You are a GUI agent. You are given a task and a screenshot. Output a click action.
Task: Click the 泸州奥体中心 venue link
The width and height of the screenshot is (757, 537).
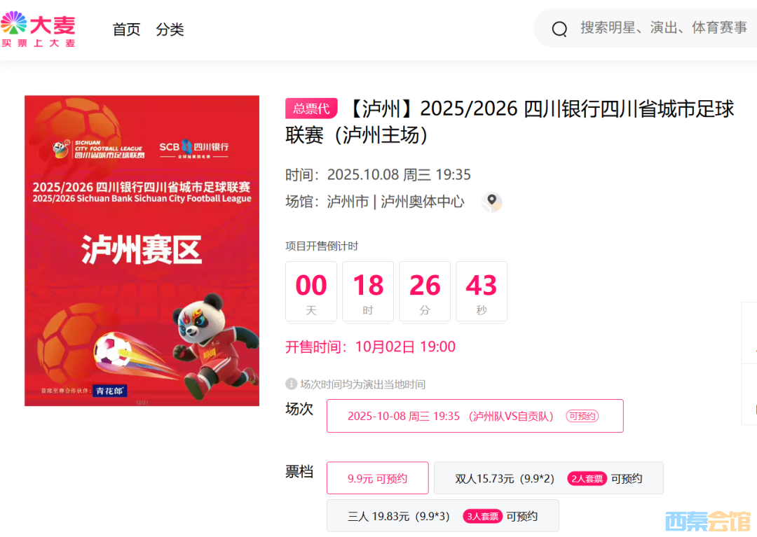tap(422, 202)
